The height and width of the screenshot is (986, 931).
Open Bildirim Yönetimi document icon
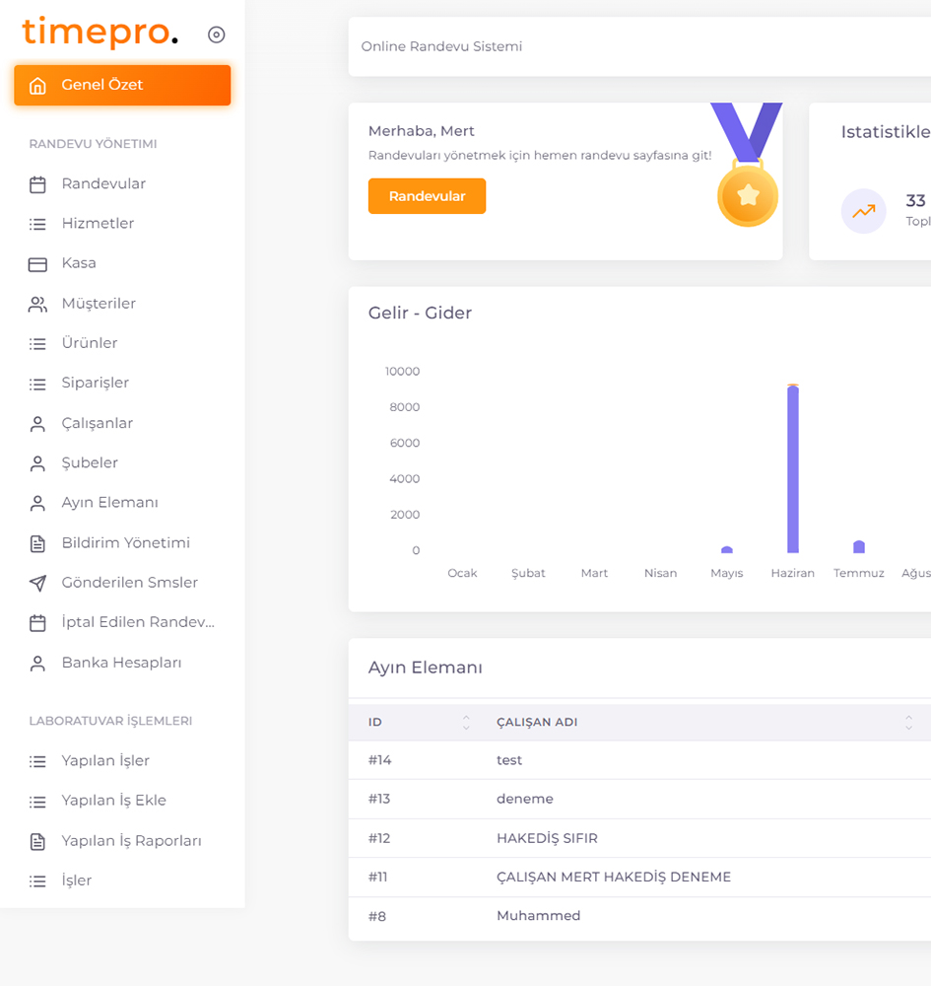click(x=37, y=543)
